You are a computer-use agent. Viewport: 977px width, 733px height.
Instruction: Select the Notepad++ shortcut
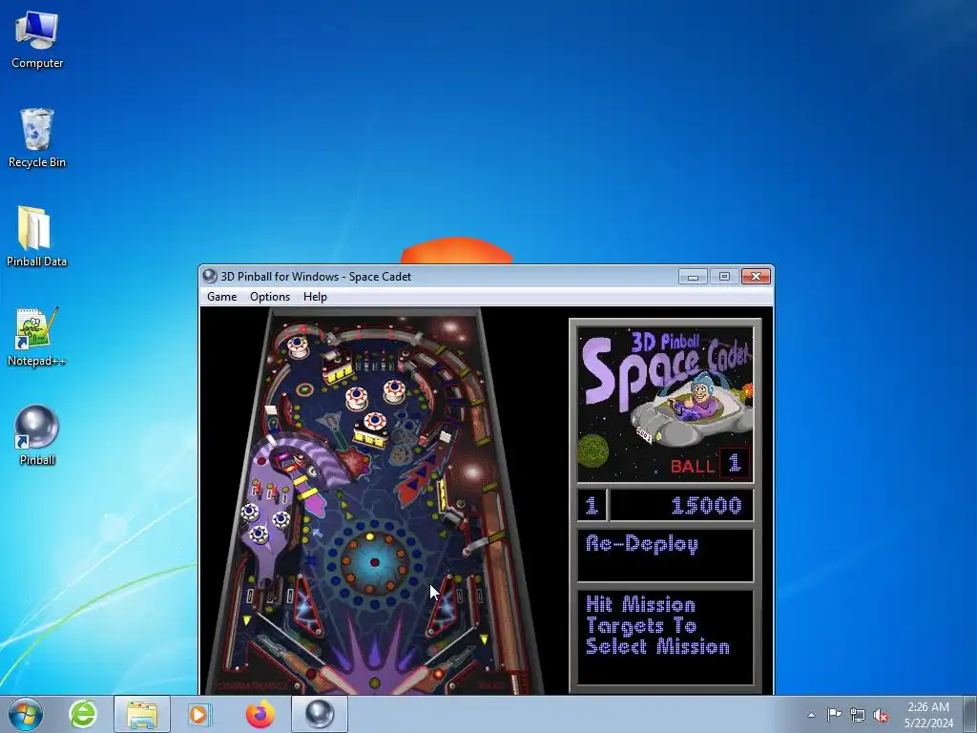(x=36, y=337)
